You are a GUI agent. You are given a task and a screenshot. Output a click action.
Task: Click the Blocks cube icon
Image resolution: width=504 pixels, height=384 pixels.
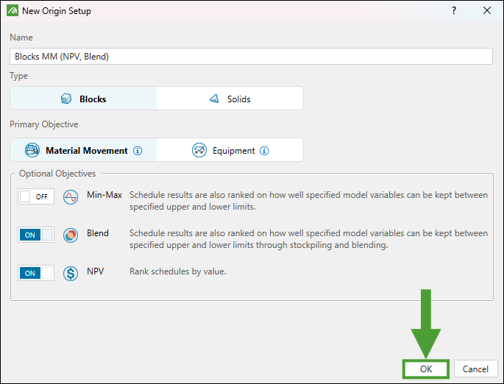(67, 99)
